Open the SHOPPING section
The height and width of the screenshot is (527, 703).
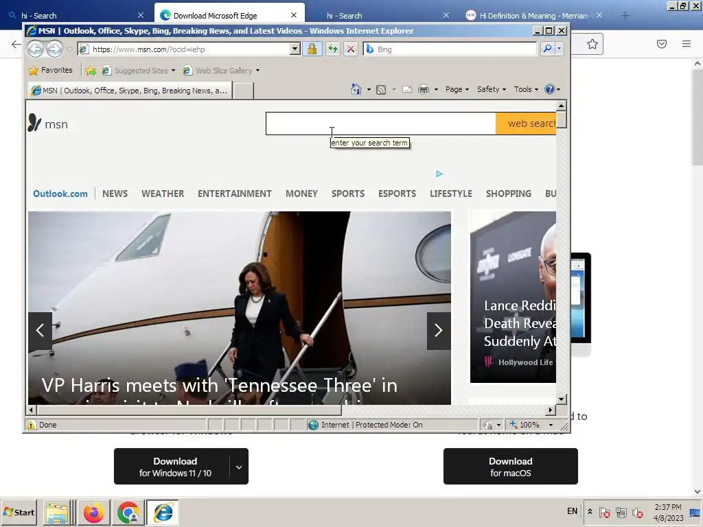[509, 194]
